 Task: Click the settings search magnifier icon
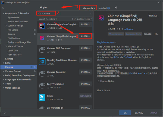tap(3, 8)
